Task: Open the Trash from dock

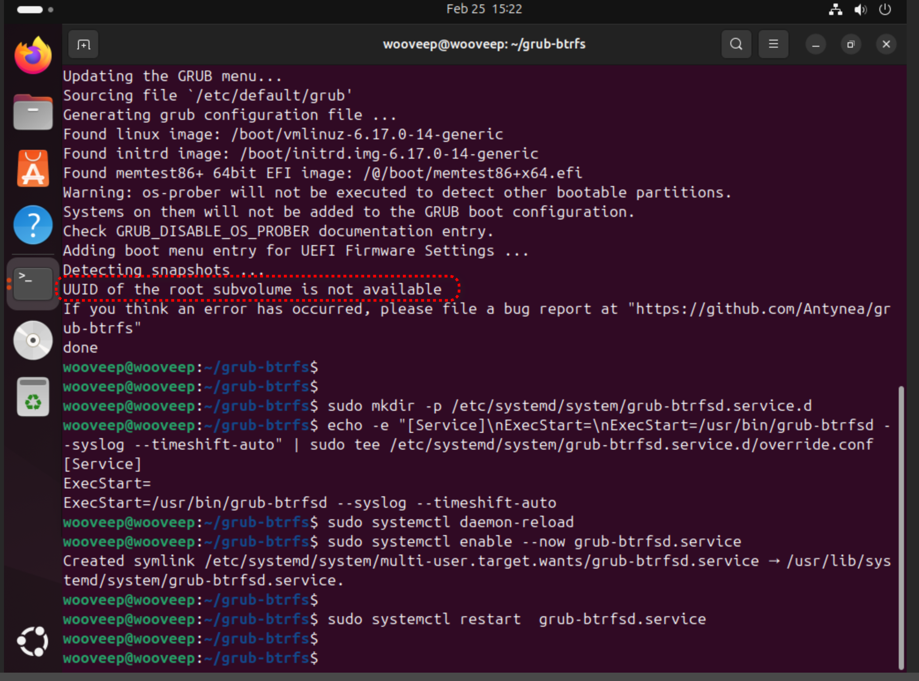Action: click(33, 397)
